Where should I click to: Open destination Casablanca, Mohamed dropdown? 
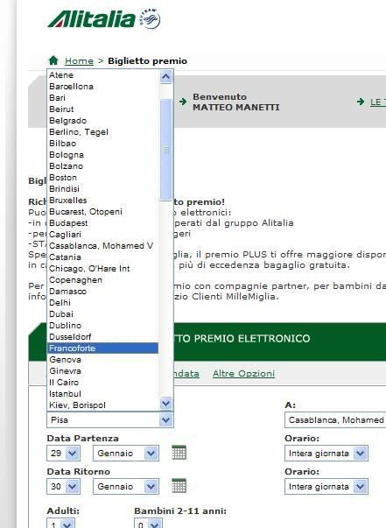coord(335,420)
